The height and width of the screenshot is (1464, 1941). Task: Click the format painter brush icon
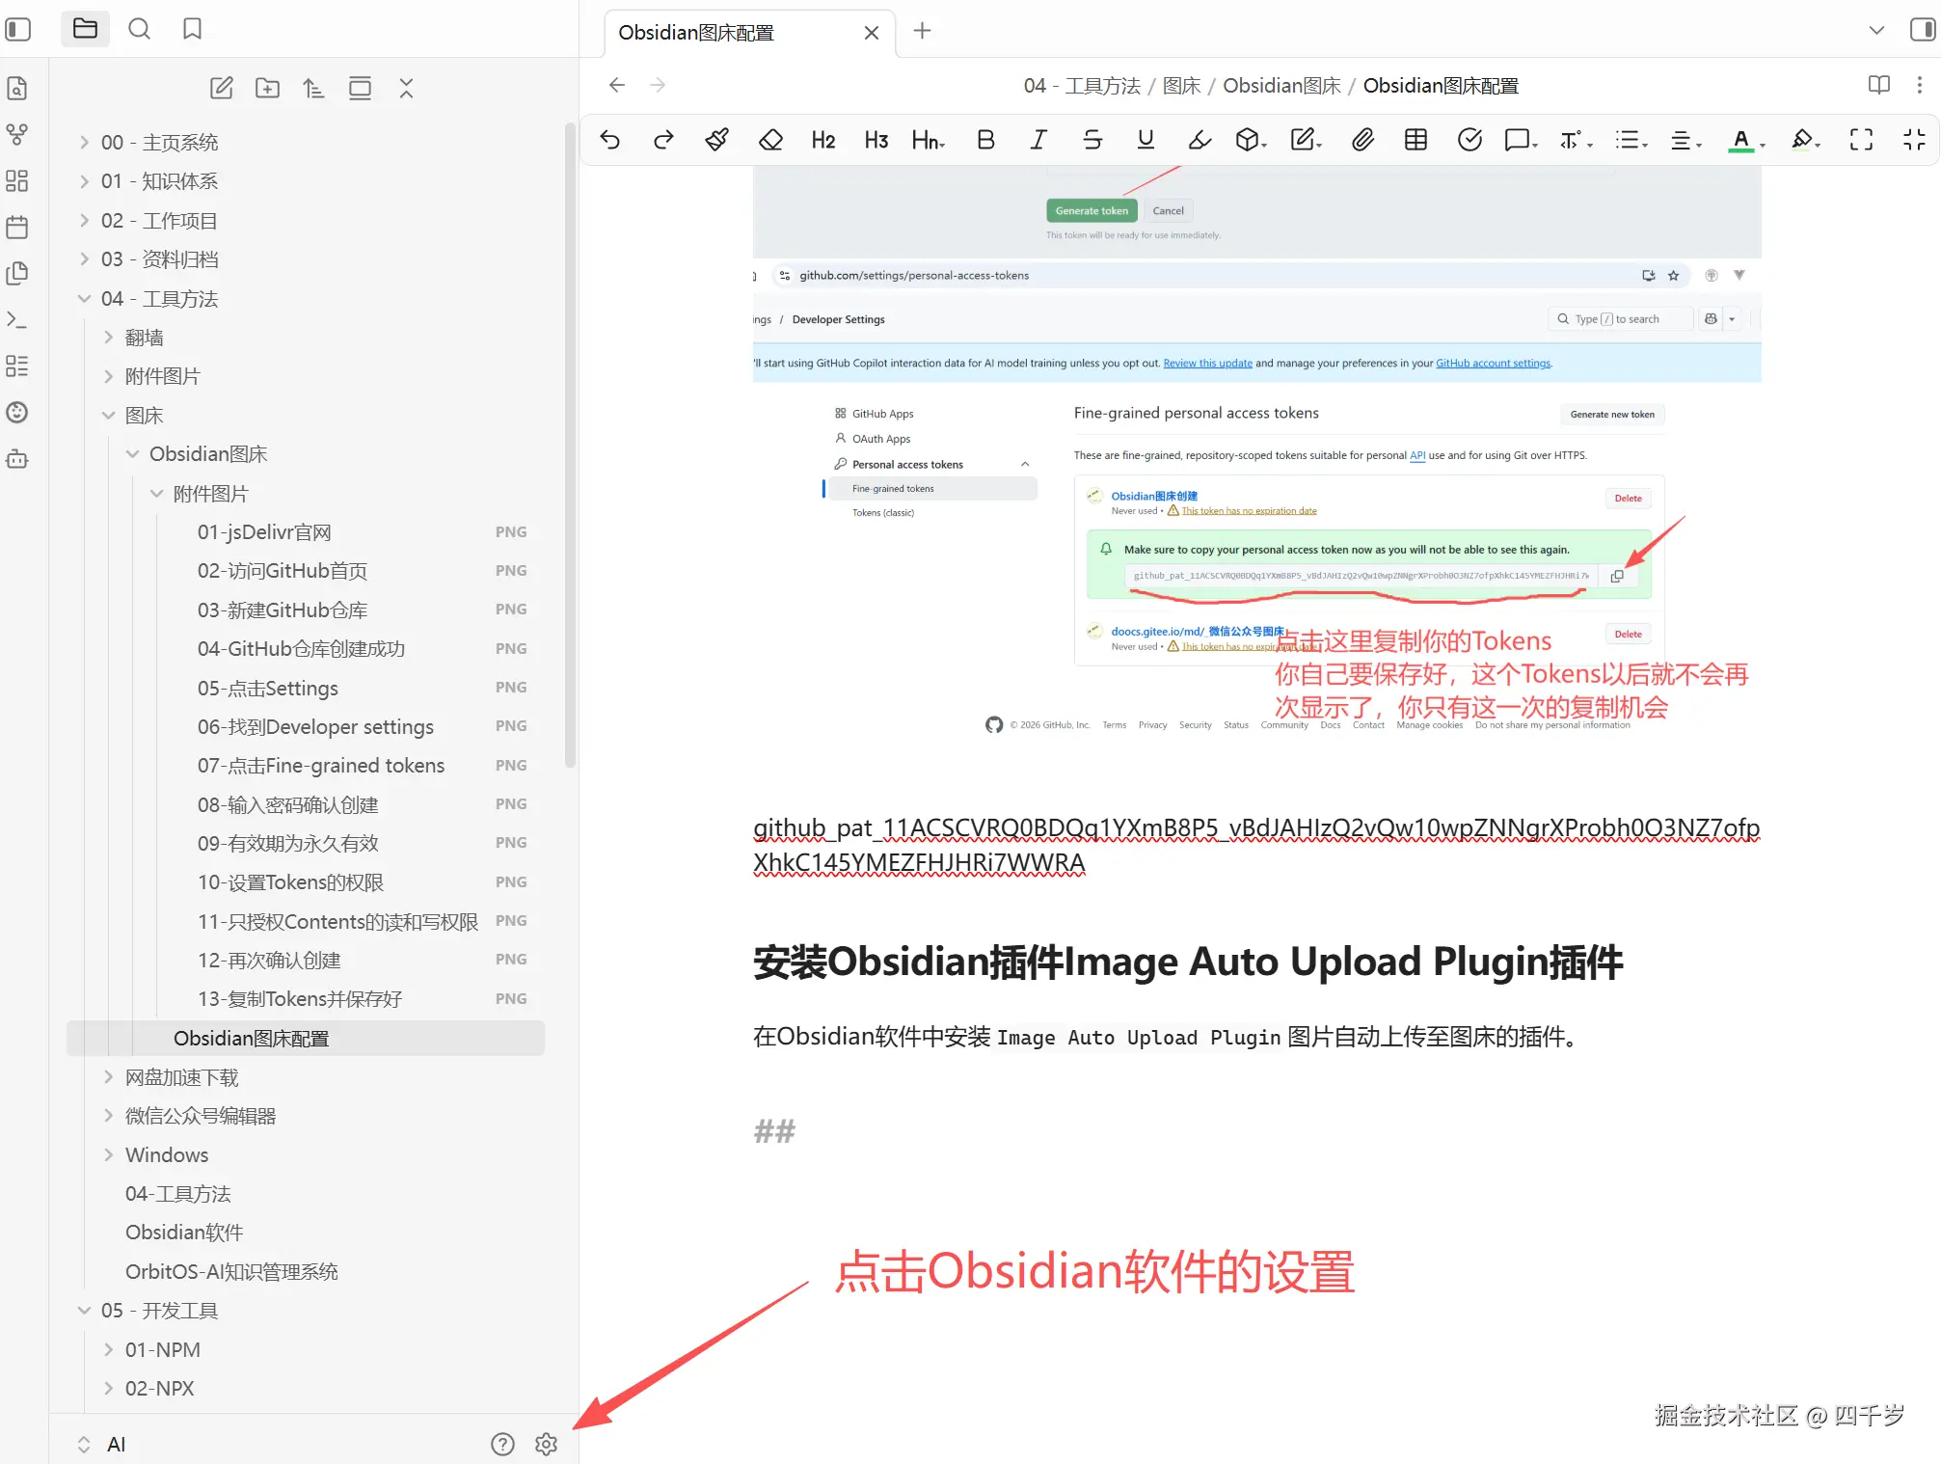(x=716, y=140)
